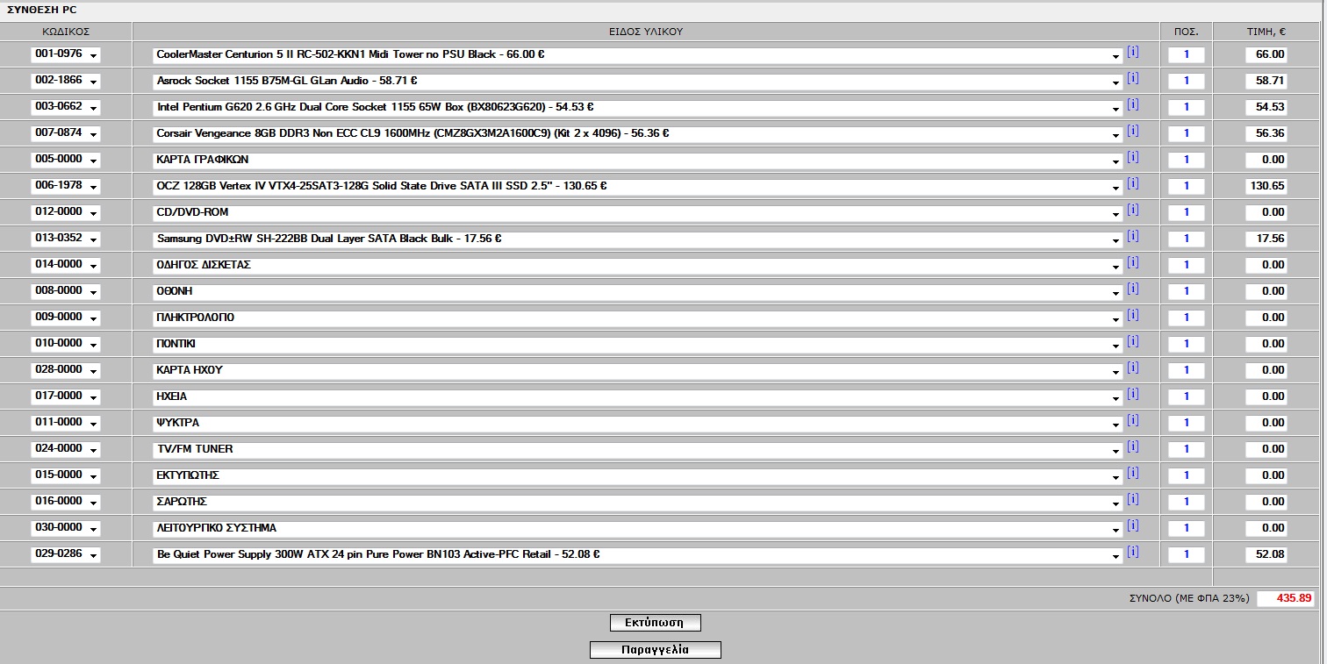This screenshot has width=1327, height=664.
Task: Click info icon on ΚΑΡΤΑ ΗΧΟΥ row
Action: coord(1133,368)
